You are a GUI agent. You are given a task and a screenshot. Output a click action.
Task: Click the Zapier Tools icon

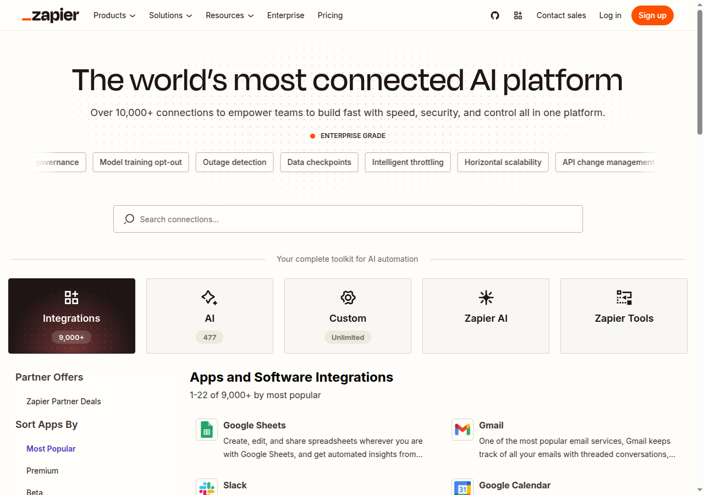pos(624,298)
